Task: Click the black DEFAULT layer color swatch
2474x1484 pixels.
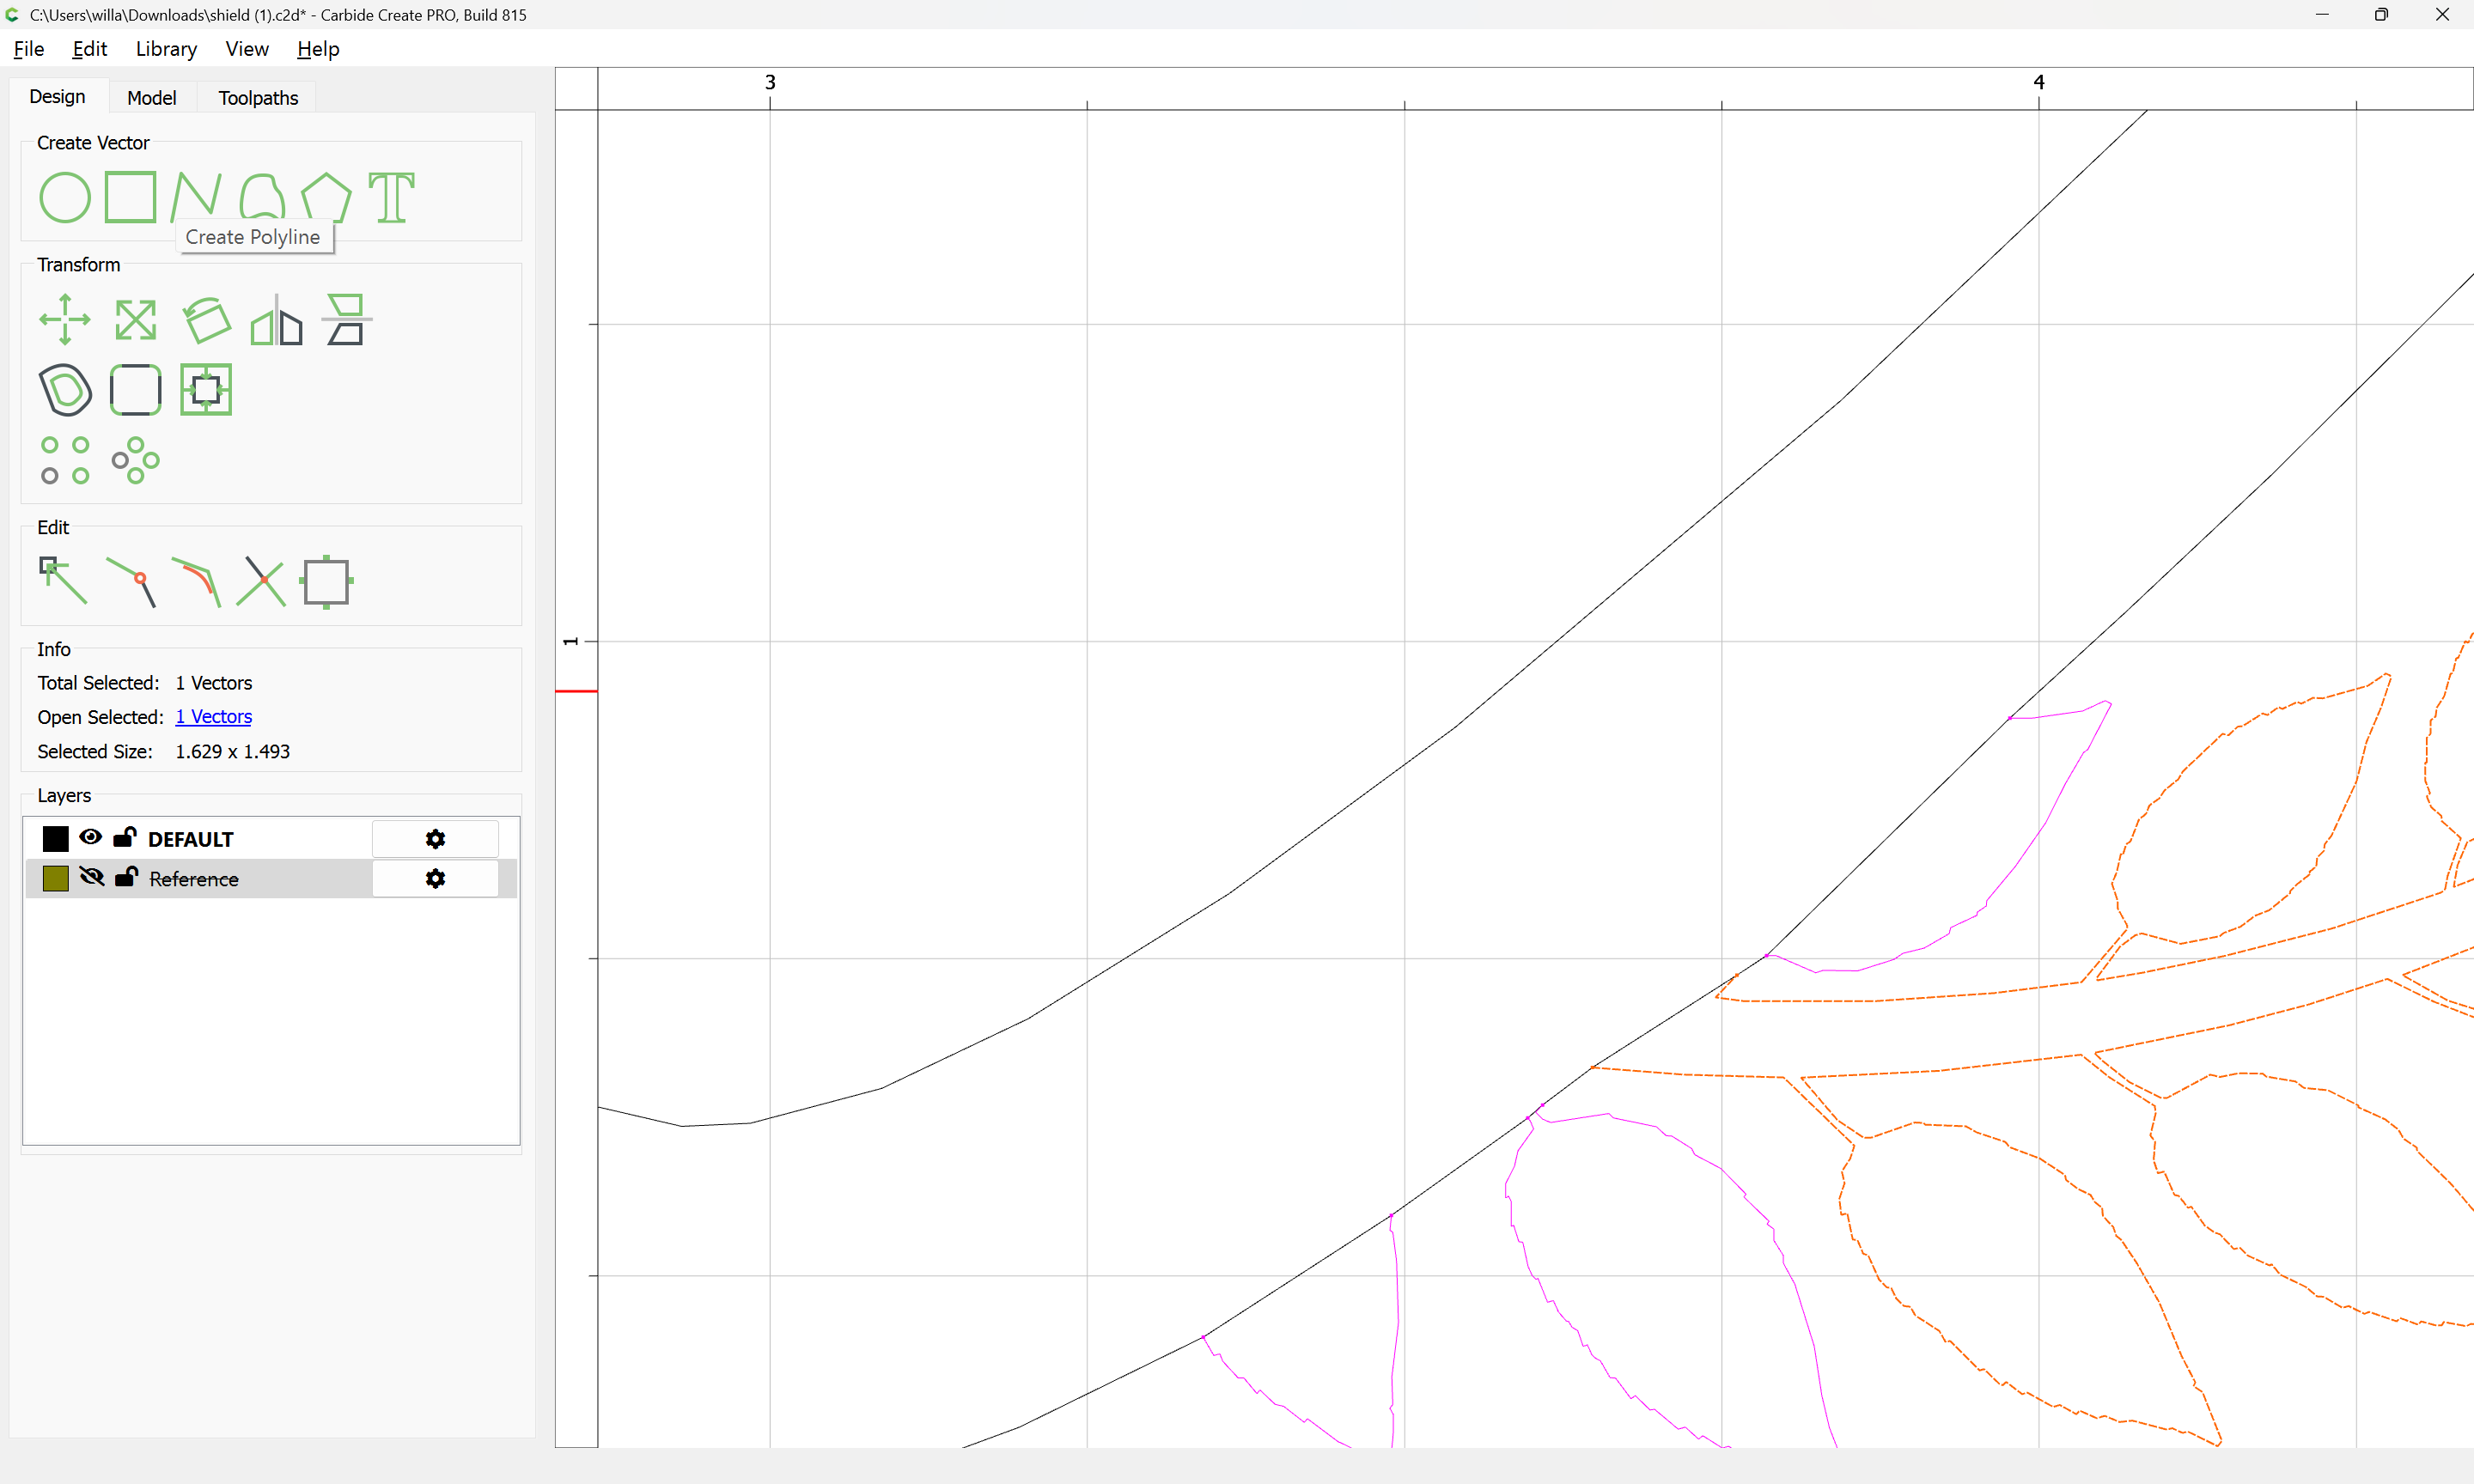Action: (x=56, y=839)
